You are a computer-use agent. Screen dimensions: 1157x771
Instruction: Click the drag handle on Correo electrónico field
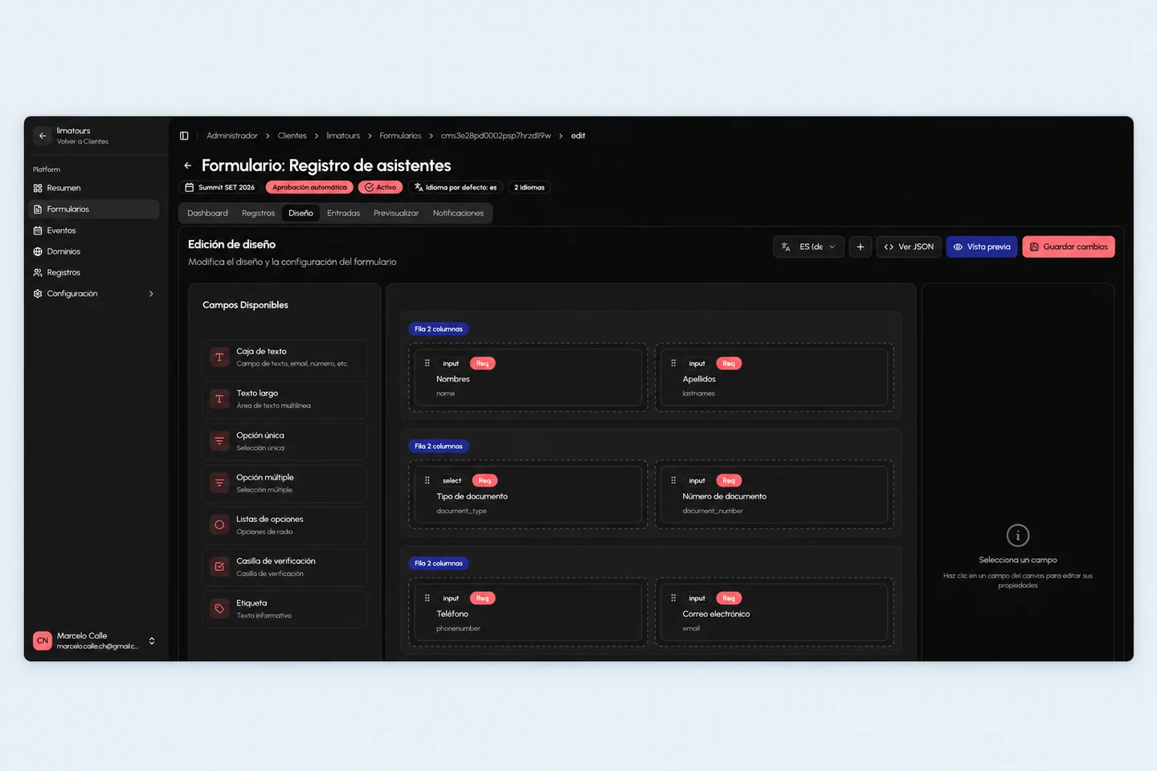click(x=673, y=598)
